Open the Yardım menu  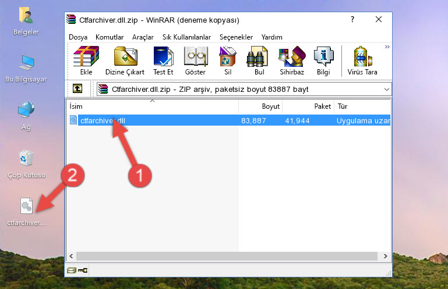(x=271, y=37)
